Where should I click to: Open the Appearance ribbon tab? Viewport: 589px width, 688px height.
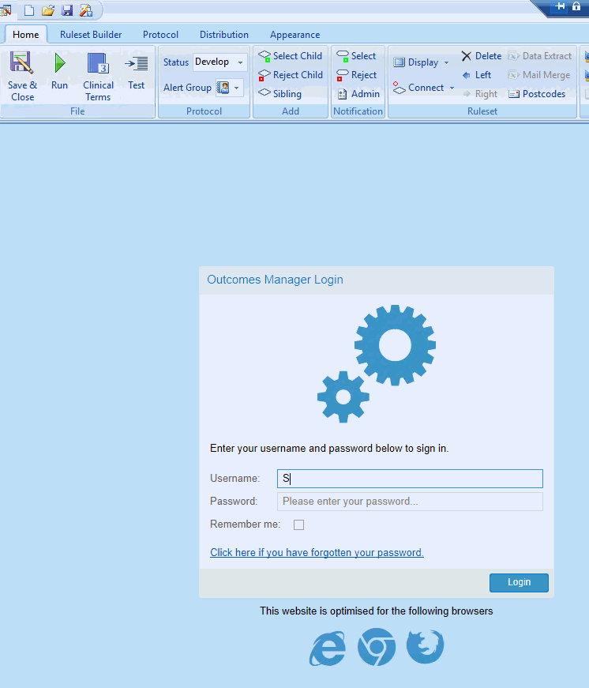pos(294,35)
